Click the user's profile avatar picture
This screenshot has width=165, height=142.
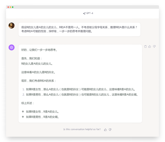pos(11,25)
